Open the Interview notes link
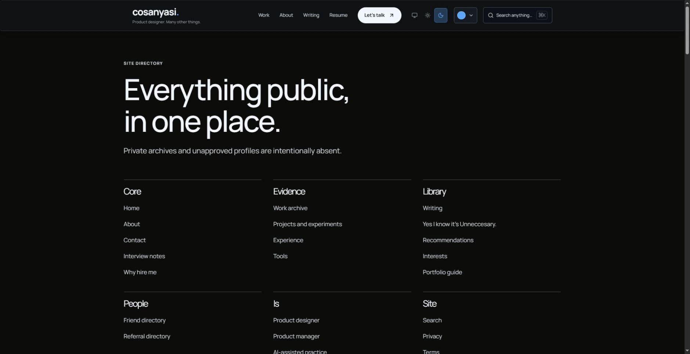This screenshot has height=354, width=690. [144, 256]
